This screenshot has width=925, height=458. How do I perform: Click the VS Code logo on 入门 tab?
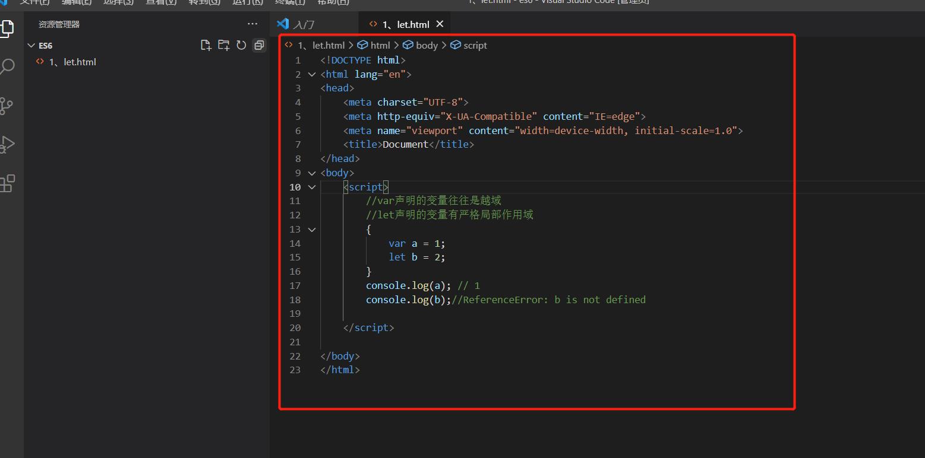[x=283, y=24]
